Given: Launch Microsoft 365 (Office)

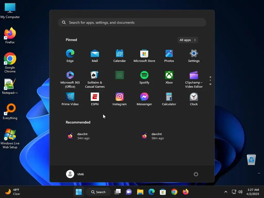Looking at the screenshot, I should 70,79.
